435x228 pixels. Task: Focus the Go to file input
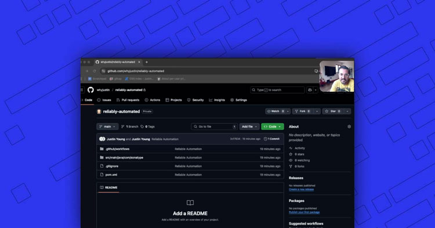[214, 126]
